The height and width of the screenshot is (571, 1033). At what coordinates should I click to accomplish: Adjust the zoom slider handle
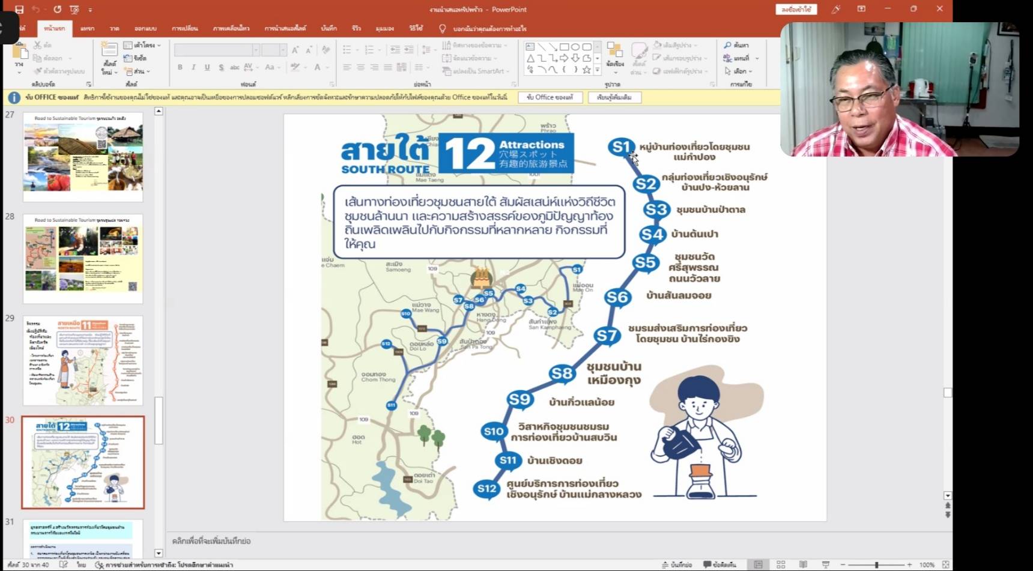[x=876, y=564]
